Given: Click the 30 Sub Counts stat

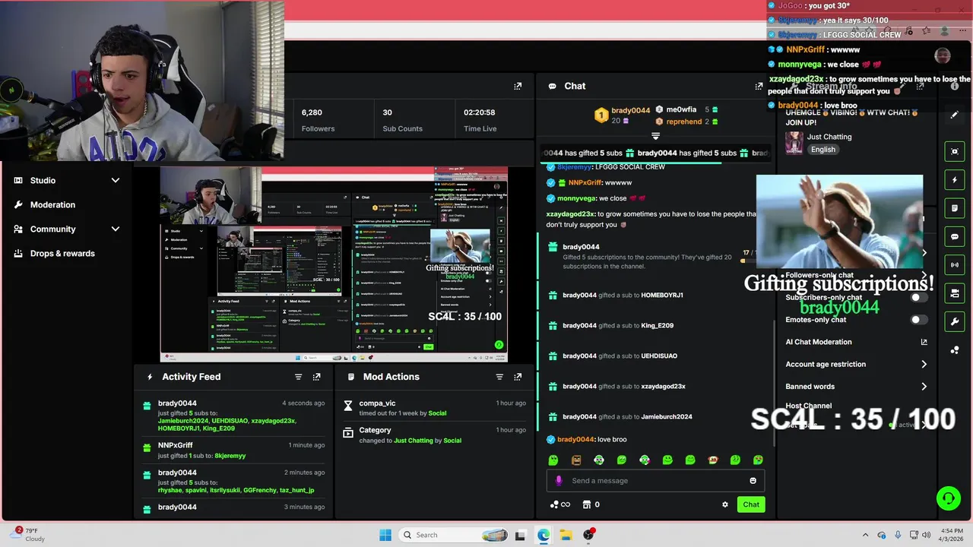Looking at the screenshot, I should tap(402, 120).
